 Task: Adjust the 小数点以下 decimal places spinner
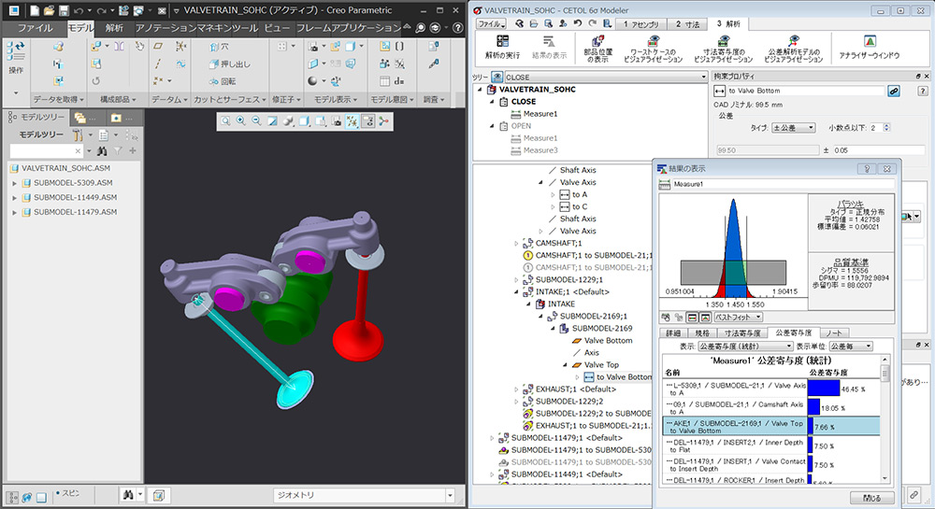[x=886, y=127]
